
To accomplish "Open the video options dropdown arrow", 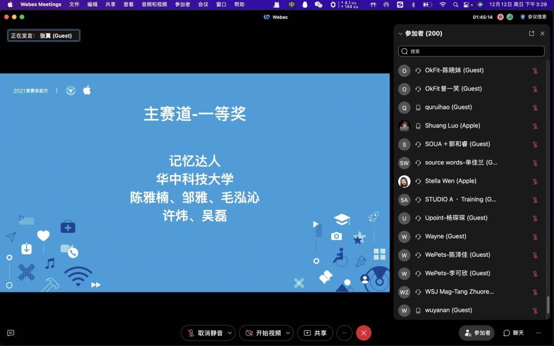I will click(x=288, y=333).
